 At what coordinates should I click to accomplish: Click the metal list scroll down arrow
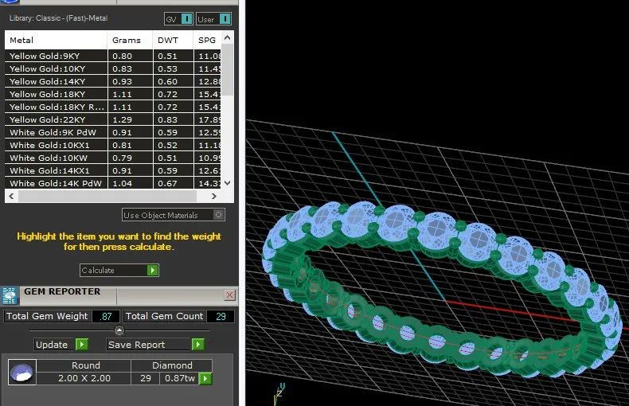click(x=228, y=183)
